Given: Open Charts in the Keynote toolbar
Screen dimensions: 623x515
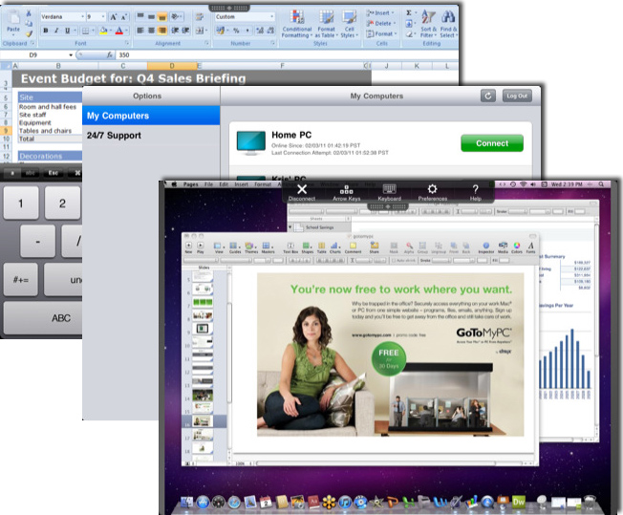Looking at the screenshot, I should 335,247.
